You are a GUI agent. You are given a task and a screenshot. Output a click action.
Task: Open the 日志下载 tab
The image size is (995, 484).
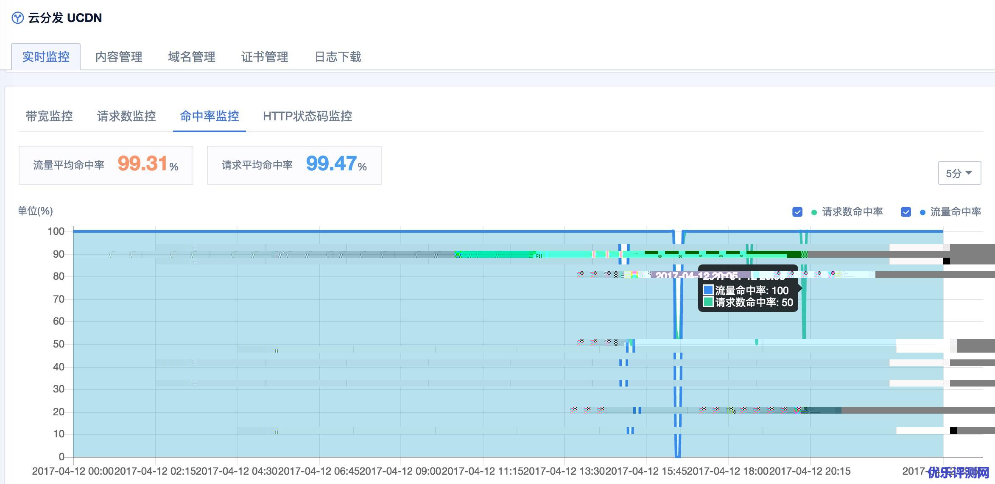pyautogui.click(x=338, y=57)
